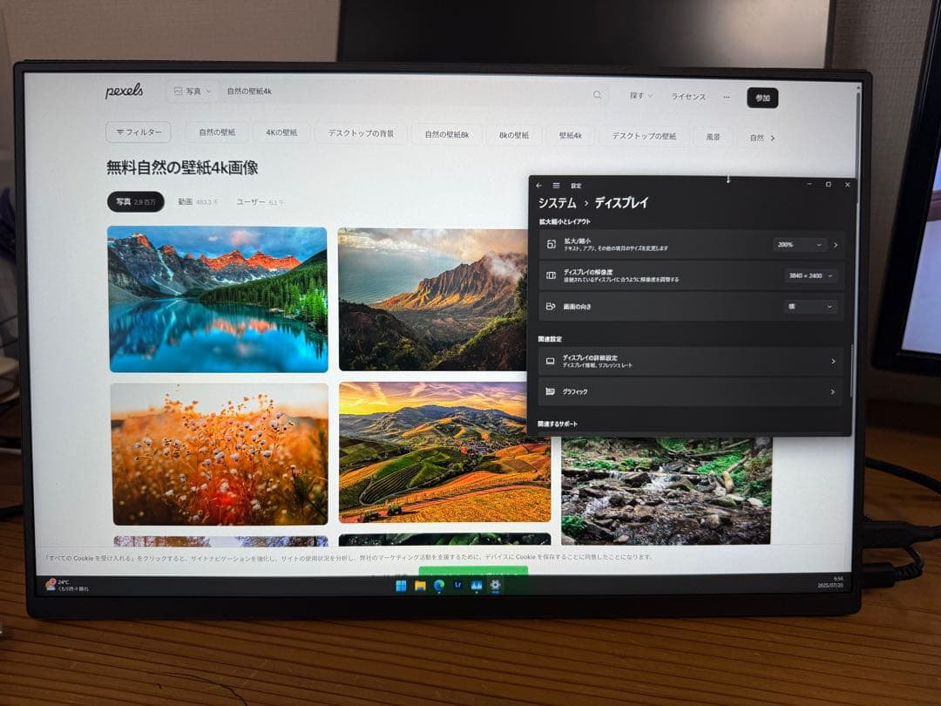Open File Explorer from taskbar

pyautogui.click(x=420, y=586)
